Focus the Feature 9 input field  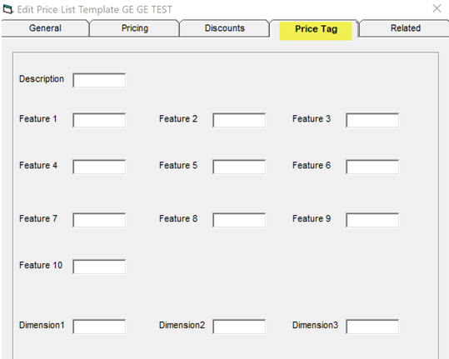coord(372,220)
